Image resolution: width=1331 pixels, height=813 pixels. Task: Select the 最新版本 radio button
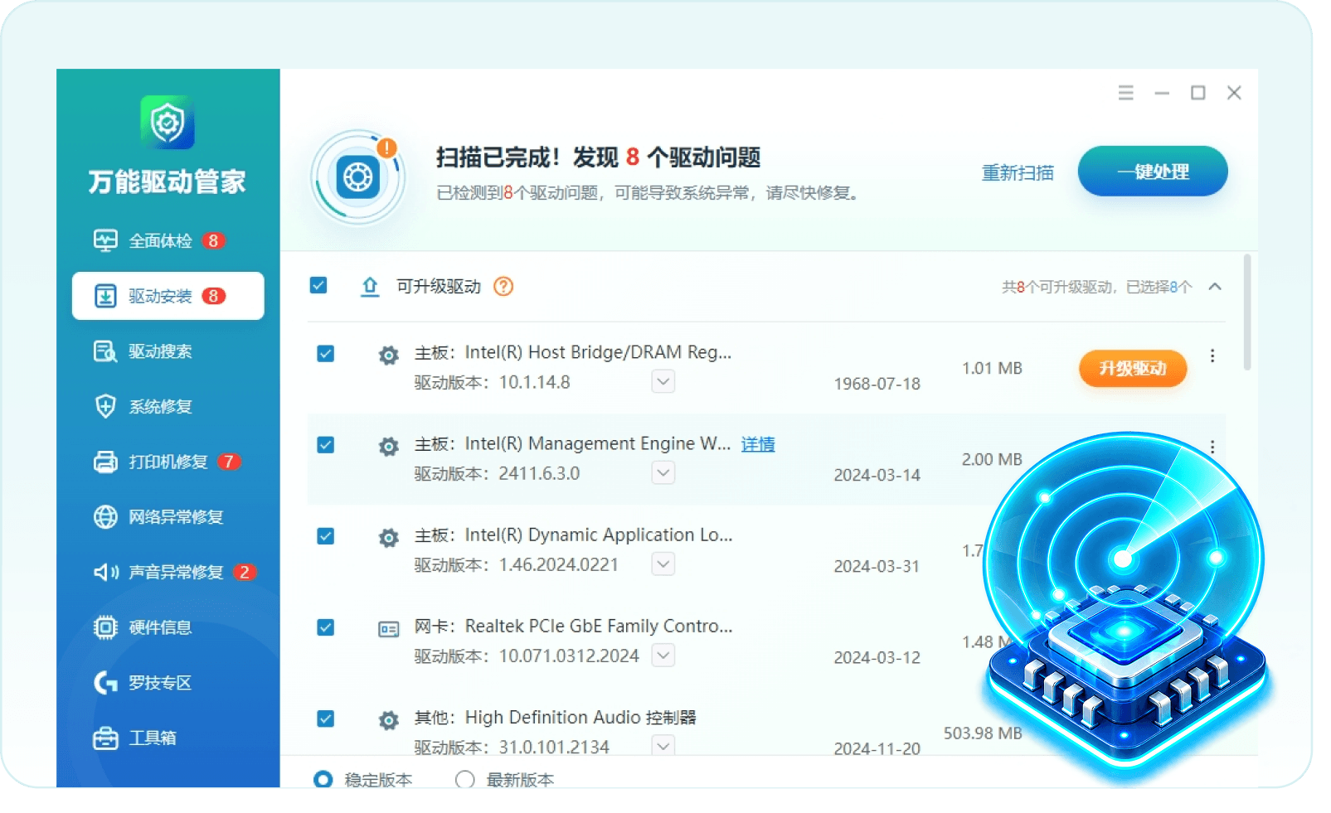pyautogui.click(x=465, y=779)
